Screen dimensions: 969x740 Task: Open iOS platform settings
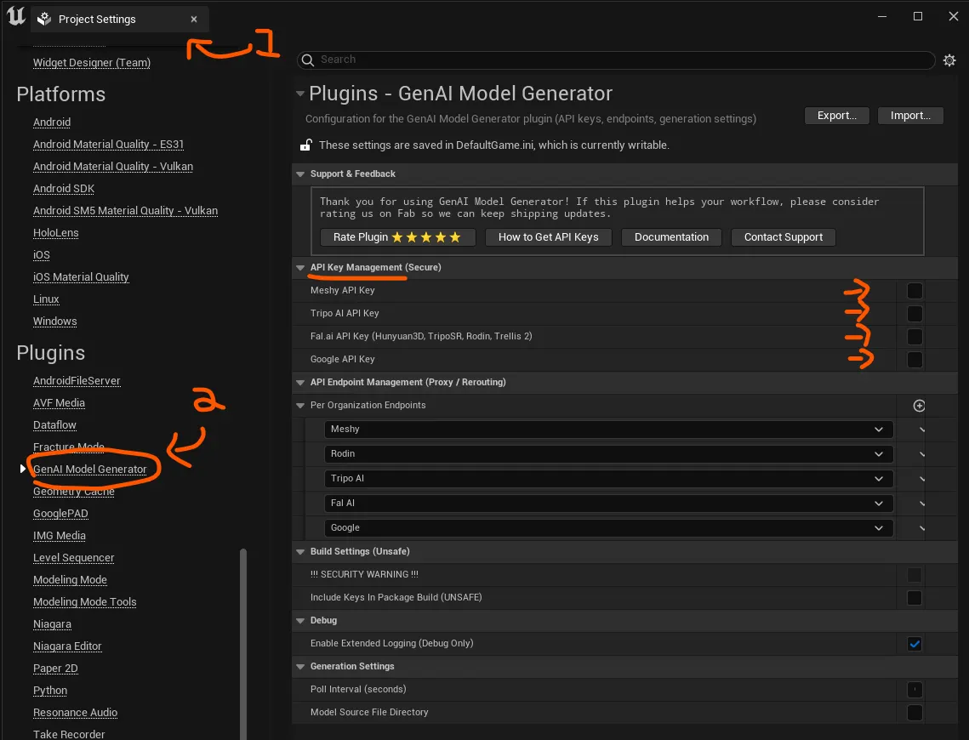[42, 255]
